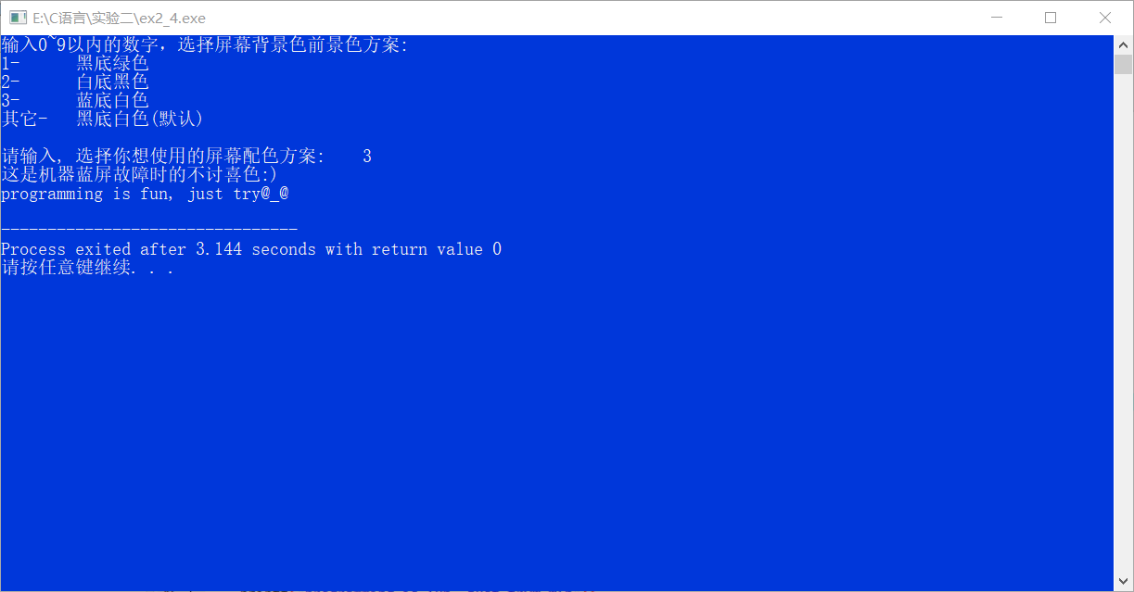Open the console system menu icon

coord(17,18)
